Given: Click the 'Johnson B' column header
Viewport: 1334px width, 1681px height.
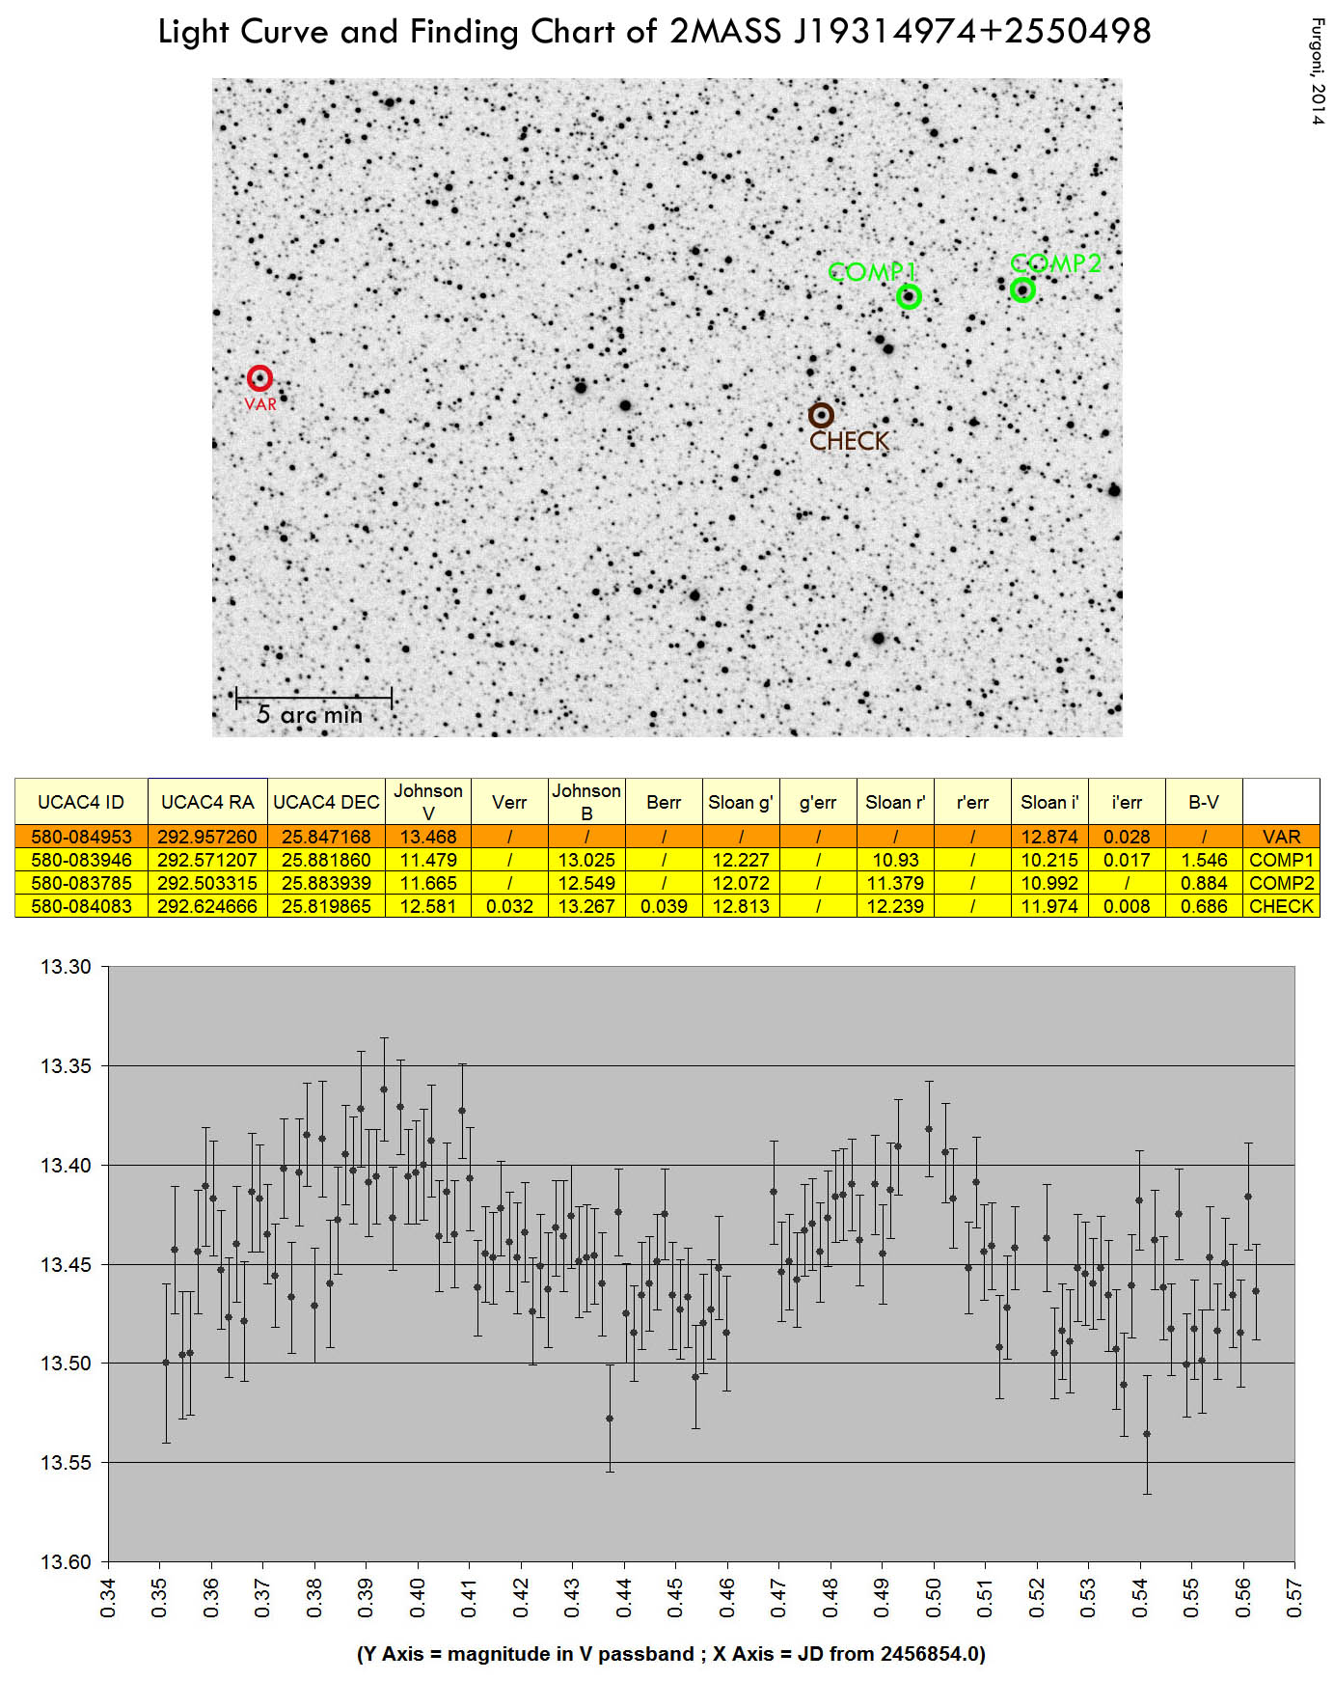Looking at the screenshot, I should (x=586, y=802).
